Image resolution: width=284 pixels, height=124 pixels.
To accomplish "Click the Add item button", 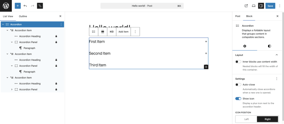I will (x=123, y=32).
